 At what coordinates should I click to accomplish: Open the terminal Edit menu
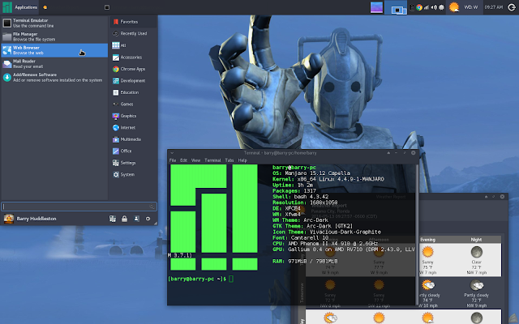(x=184, y=160)
